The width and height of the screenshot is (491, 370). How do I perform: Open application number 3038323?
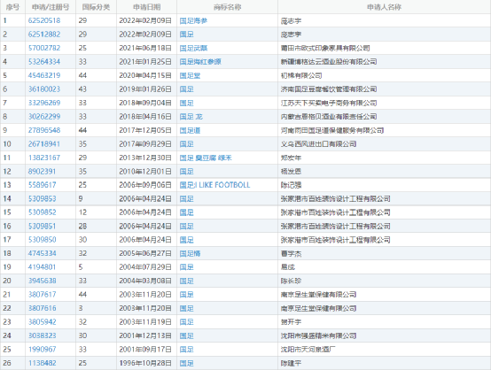point(42,335)
